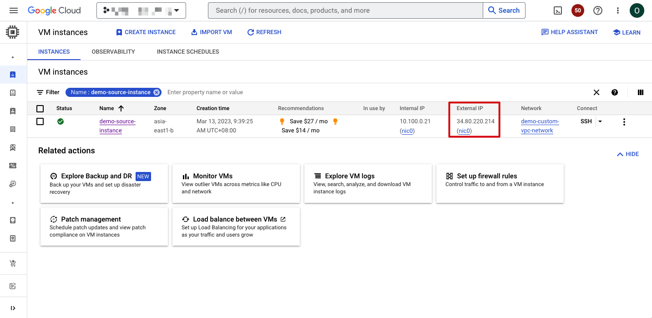Image resolution: width=652 pixels, height=318 pixels.
Task: Open the Instance Schedules tab
Action: click(x=188, y=52)
